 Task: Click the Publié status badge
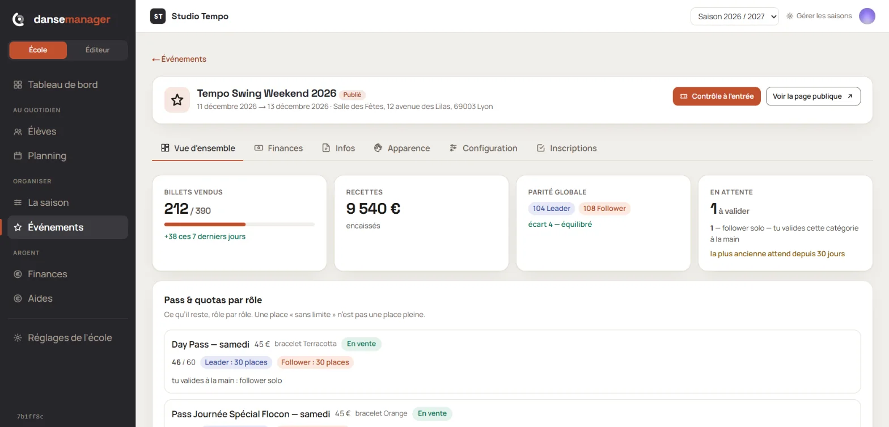(x=353, y=95)
